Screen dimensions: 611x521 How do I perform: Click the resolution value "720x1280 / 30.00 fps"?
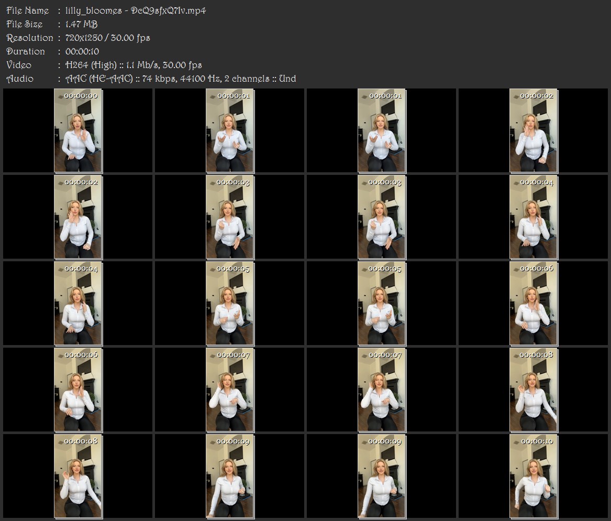(107, 38)
